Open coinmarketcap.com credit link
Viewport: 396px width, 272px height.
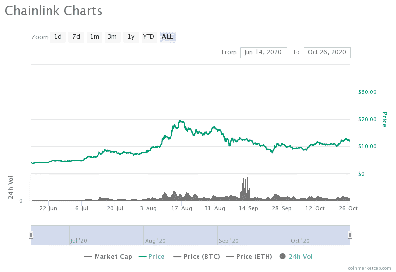[369, 268]
